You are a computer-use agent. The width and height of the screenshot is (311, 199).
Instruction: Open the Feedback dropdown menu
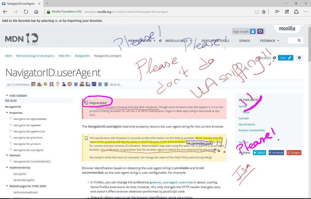point(270,41)
